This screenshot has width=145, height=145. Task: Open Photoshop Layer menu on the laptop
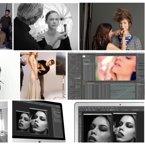pyautogui.click(x=92, y=108)
